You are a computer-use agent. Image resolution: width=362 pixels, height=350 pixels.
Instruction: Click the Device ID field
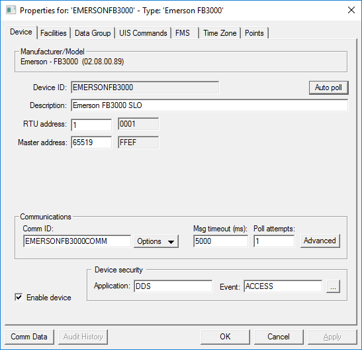coord(145,87)
